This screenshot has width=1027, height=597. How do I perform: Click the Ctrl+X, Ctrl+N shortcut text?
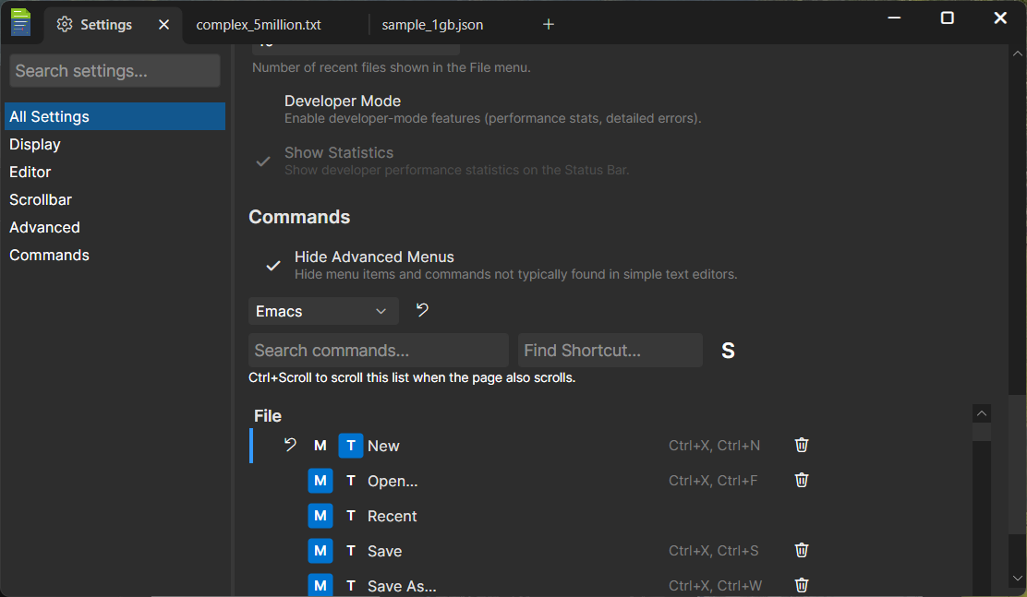pos(715,446)
